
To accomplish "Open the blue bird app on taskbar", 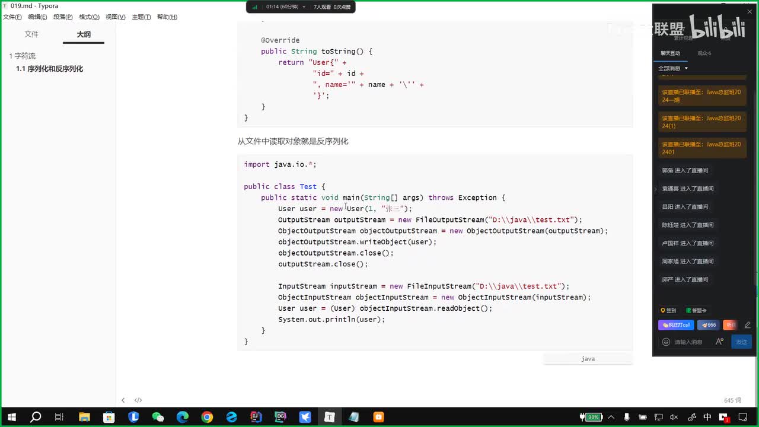I will (x=305, y=417).
